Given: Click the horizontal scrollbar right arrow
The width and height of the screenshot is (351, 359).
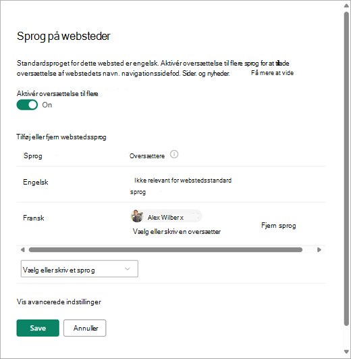Looking at the screenshot, I should click(x=319, y=249).
